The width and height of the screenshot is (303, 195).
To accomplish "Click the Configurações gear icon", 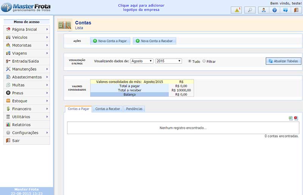I will coord(8,133).
